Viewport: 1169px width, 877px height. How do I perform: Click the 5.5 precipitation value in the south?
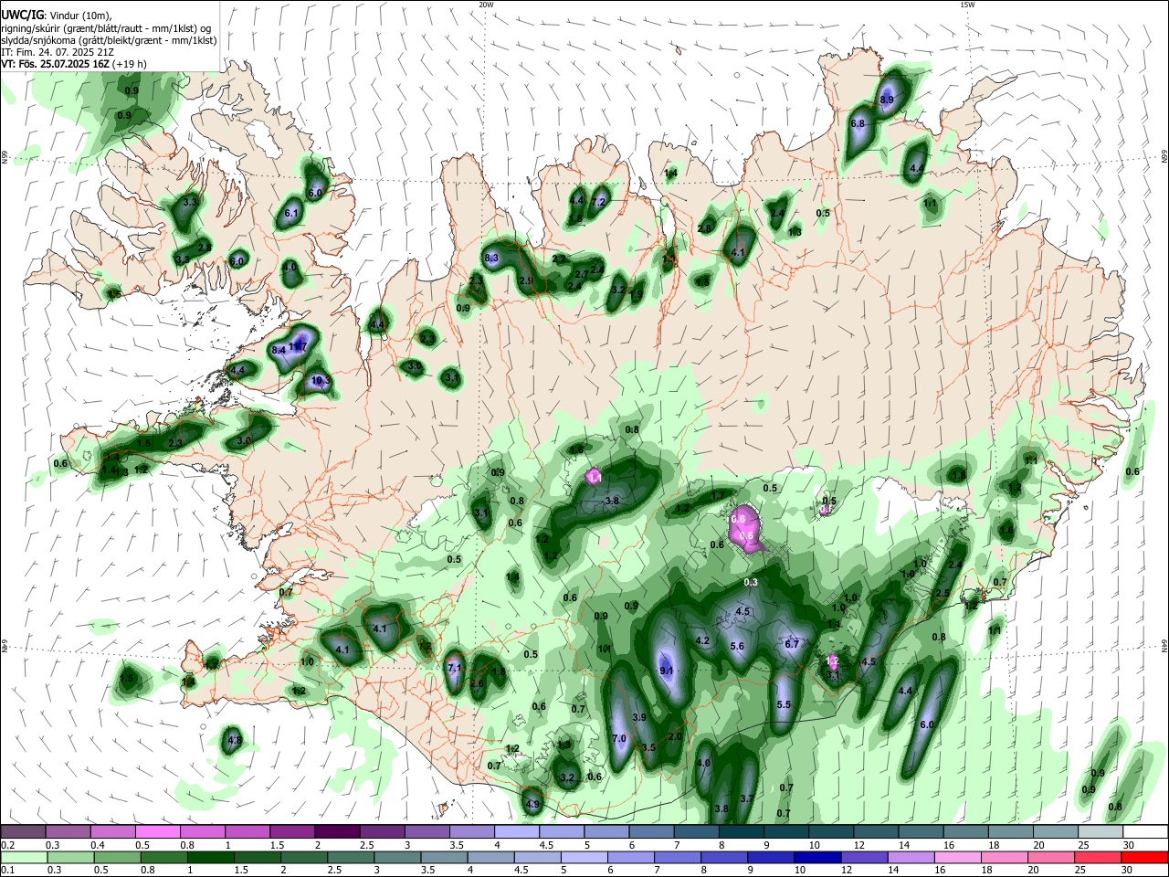[784, 705]
